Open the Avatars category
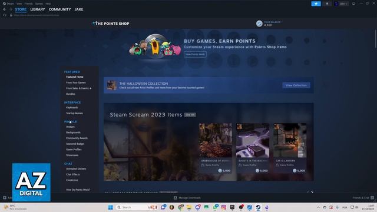The image size is (377, 212). (70, 127)
